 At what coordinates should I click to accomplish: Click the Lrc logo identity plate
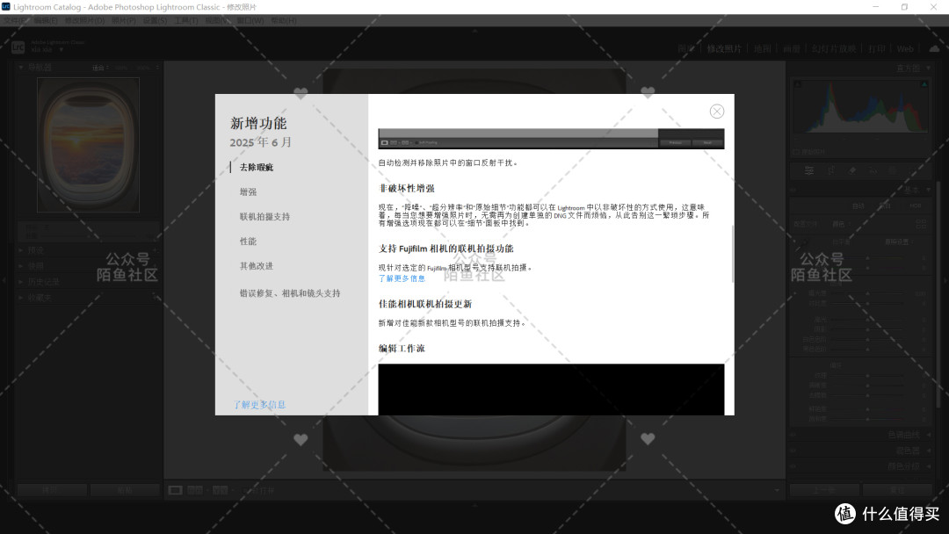(x=18, y=47)
